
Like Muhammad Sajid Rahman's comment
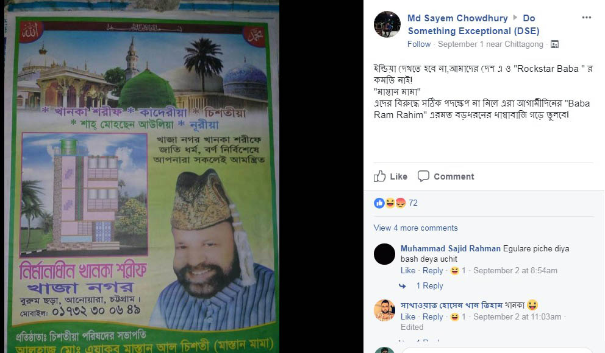click(408, 271)
